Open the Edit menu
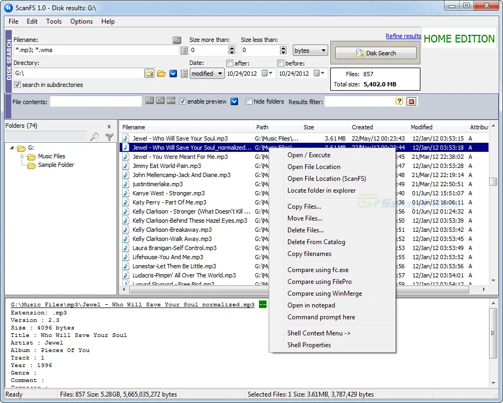The image size is (503, 403). click(x=32, y=21)
